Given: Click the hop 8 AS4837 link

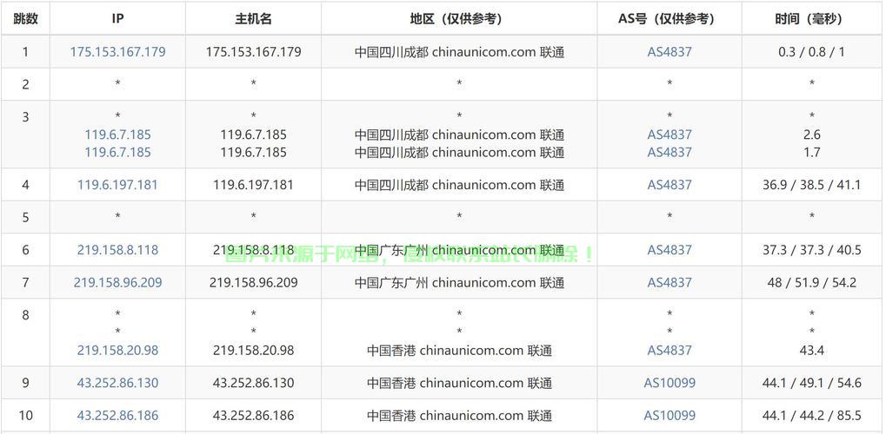Looking at the screenshot, I should tap(669, 351).
